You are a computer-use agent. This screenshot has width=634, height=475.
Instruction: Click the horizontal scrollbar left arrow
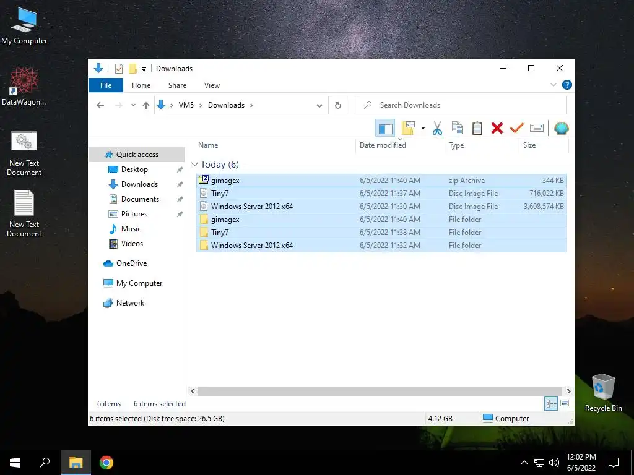click(193, 391)
